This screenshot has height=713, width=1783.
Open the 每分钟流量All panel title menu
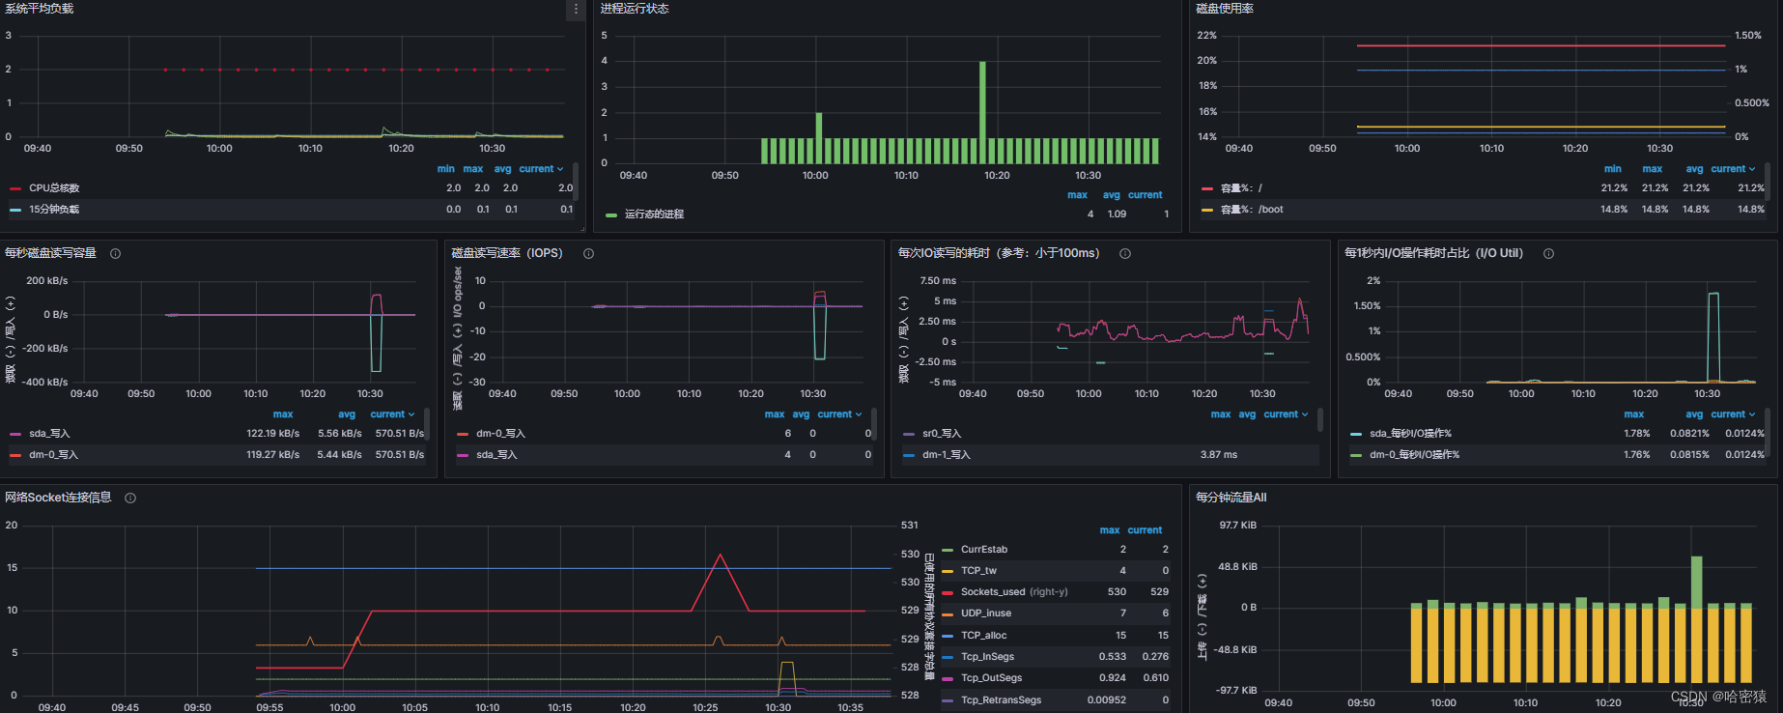point(1231,498)
